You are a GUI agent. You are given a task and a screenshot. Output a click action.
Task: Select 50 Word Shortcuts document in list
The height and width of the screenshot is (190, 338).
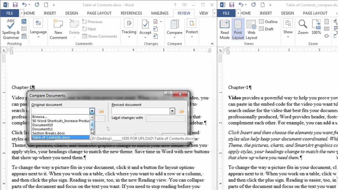tap(61, 121)
